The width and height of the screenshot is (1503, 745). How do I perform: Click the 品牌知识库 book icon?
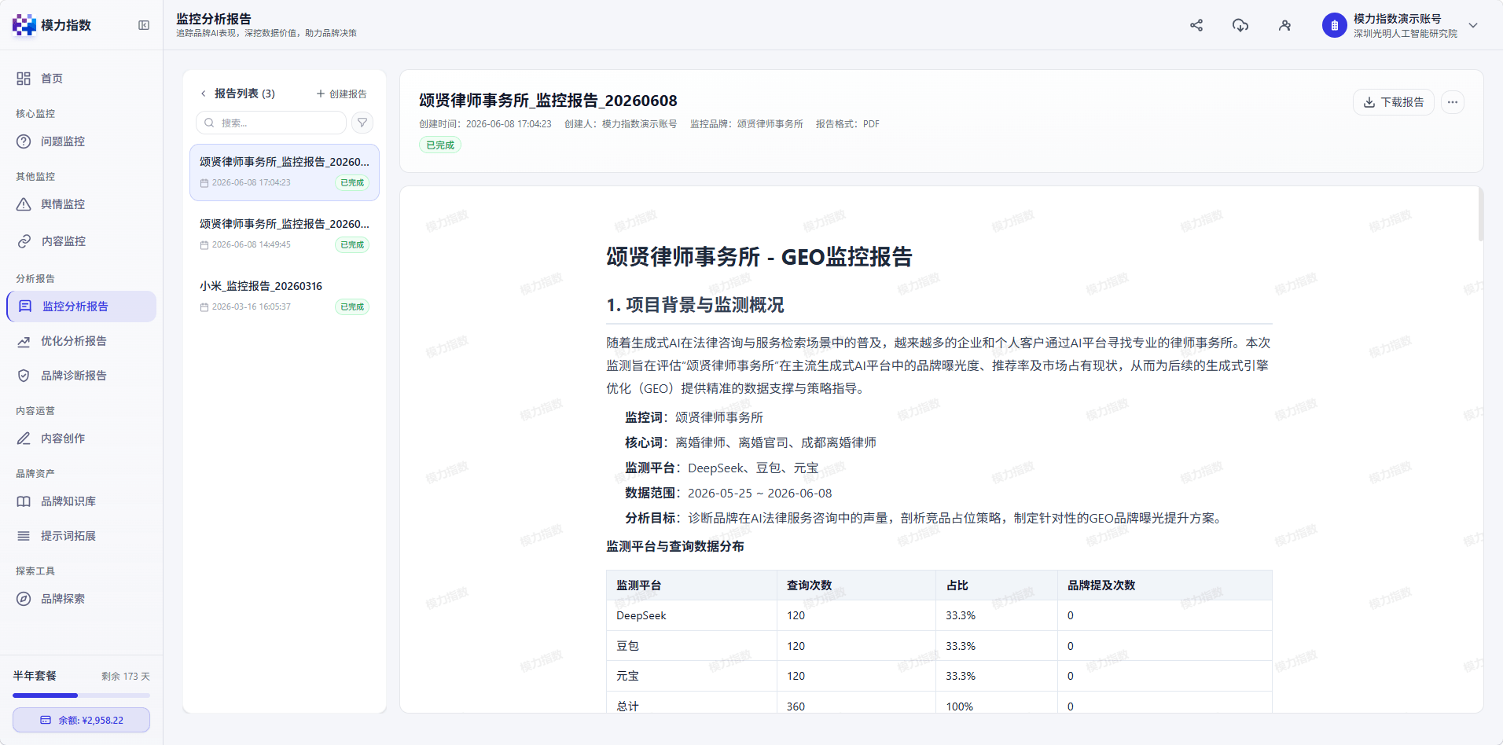tap(24, 501)
